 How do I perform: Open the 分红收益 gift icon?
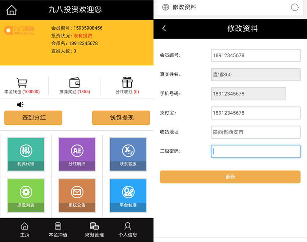click(127, 82)
